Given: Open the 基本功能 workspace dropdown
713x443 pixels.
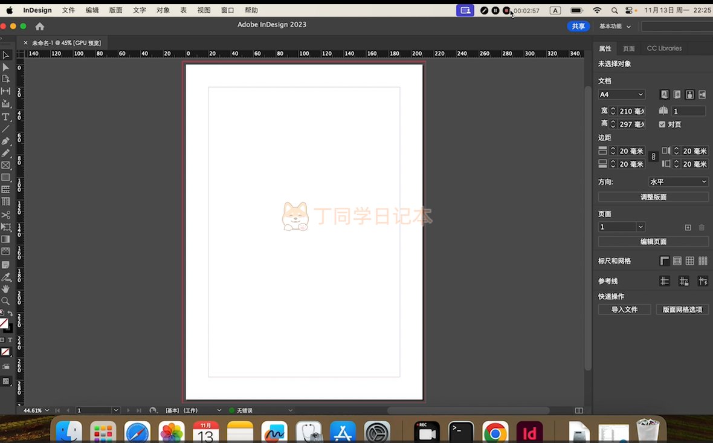Looking at the screenshot, I should [x=615, y=27].
